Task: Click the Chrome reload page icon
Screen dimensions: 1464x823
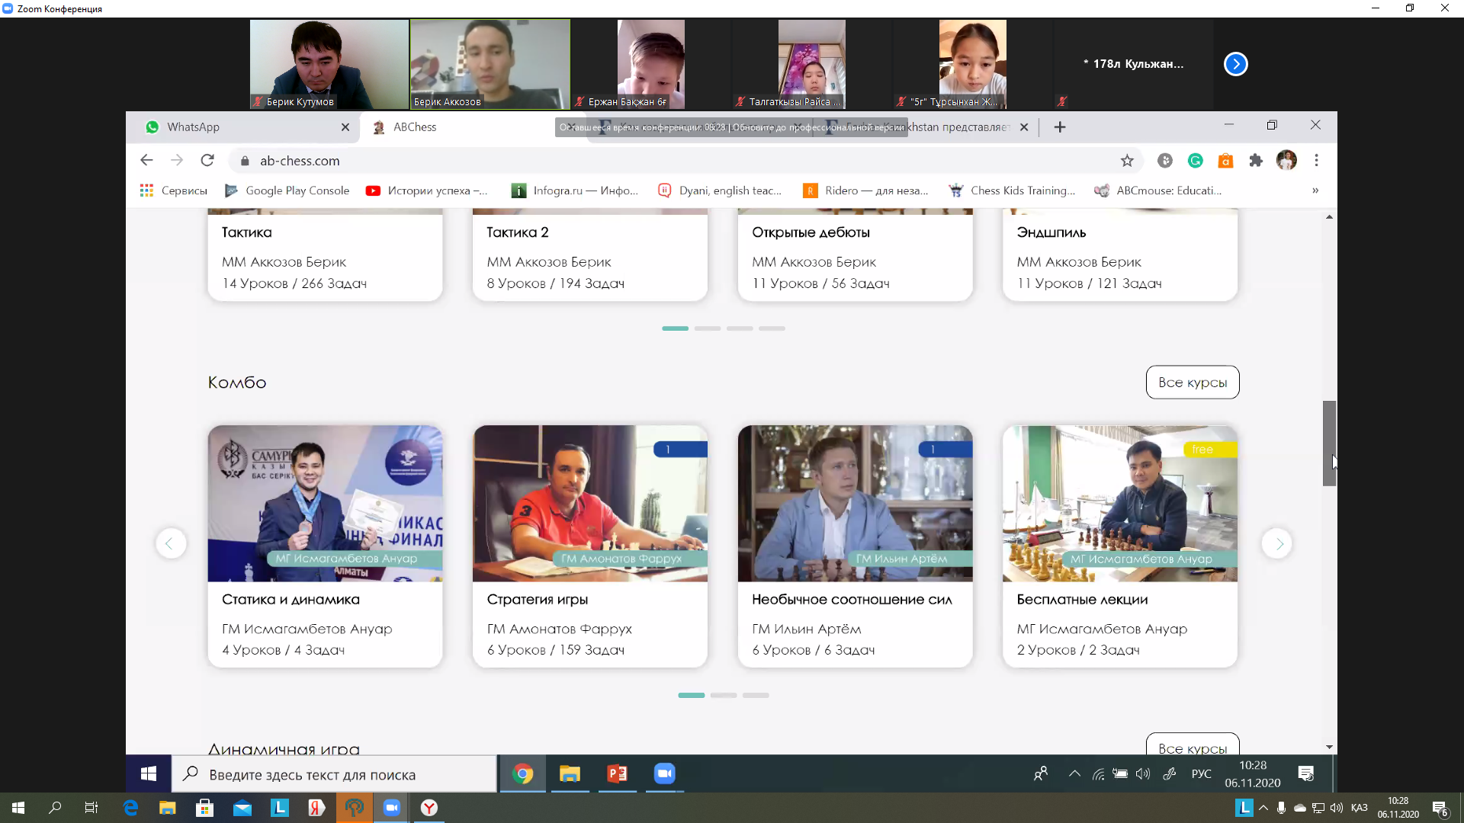Action: pos(207,160)
